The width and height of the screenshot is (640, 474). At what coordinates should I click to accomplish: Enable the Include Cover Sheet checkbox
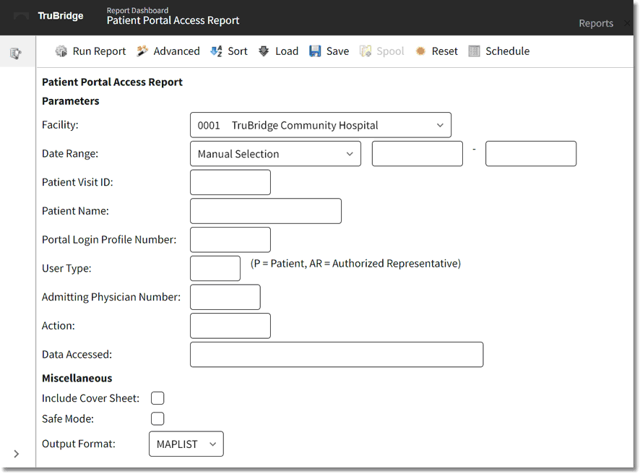[x=157, y=398]
